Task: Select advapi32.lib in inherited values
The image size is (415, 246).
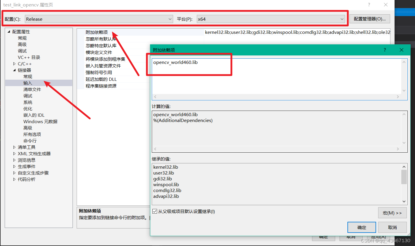Action: pos(166,196)
